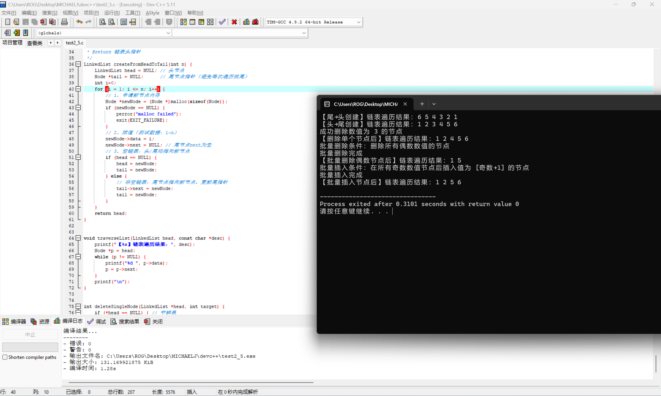661x396 pixels.
Task: Click the Add Bookmark green plus icon
Action: [17, 33]
